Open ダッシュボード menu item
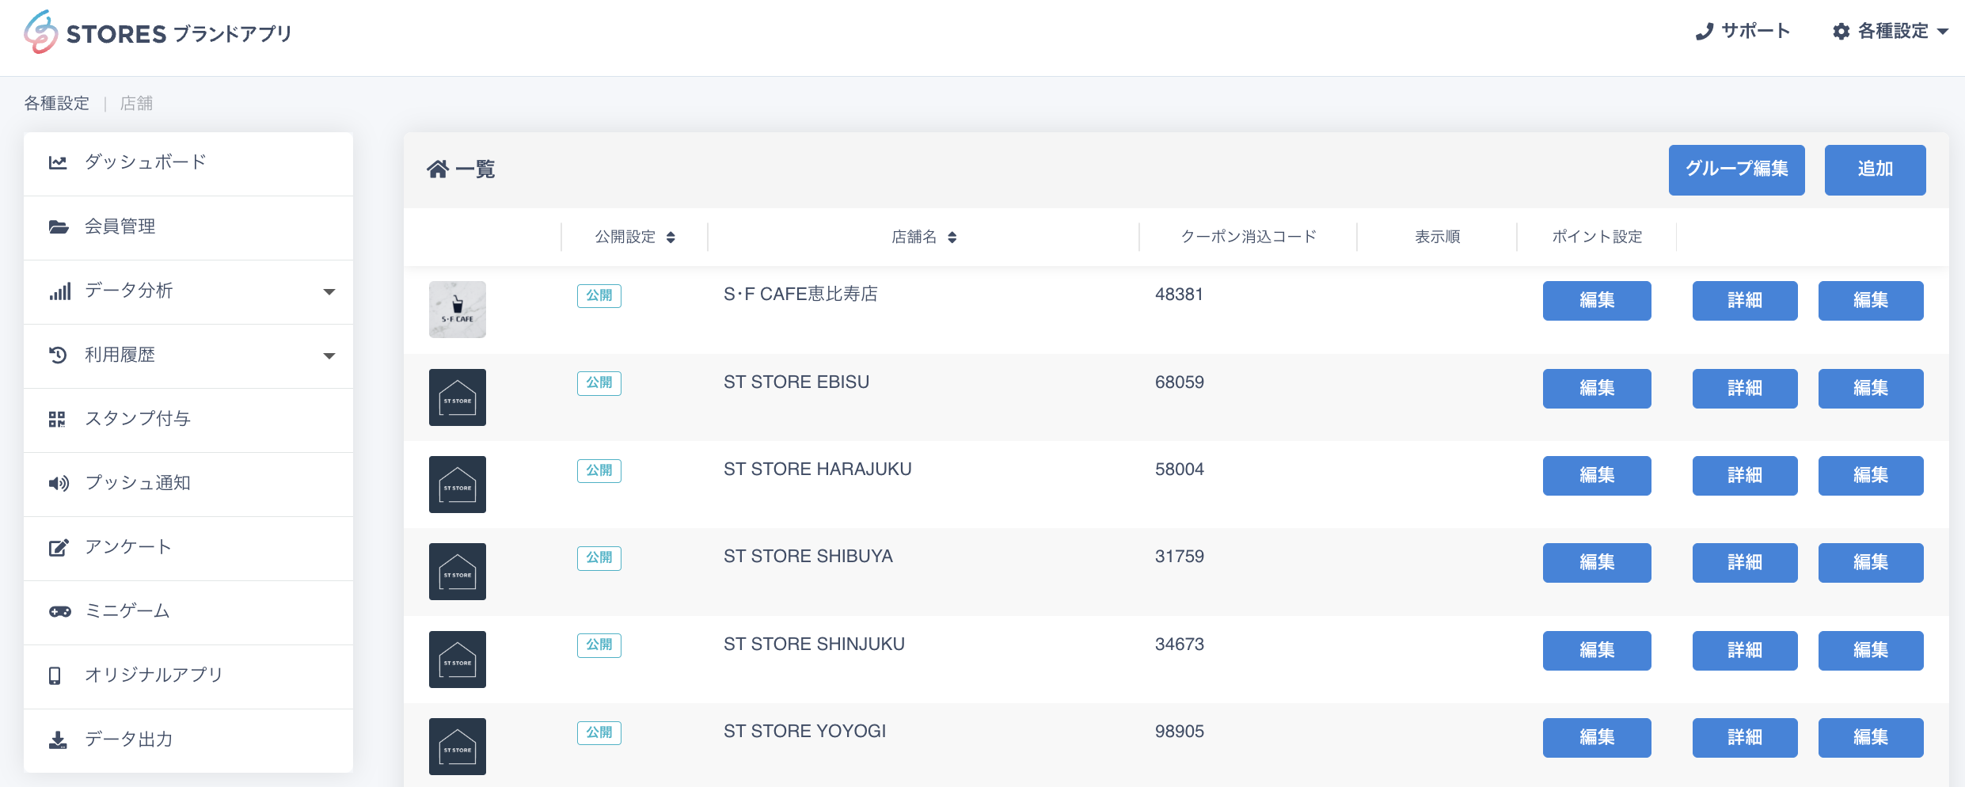The height and width of the screenshot is (787, 1965). (x=188, y=162)
